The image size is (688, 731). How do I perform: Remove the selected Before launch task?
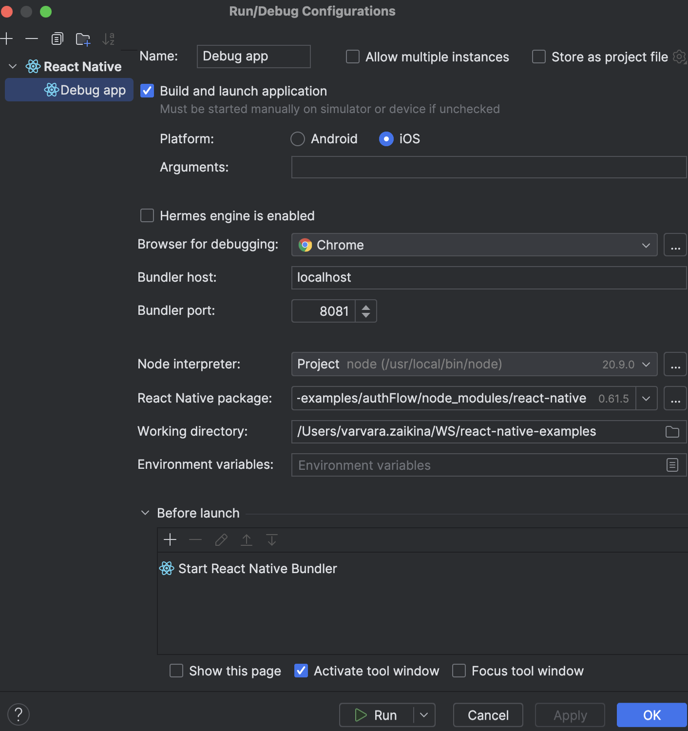pyautogui.click(x=195, y=539)
